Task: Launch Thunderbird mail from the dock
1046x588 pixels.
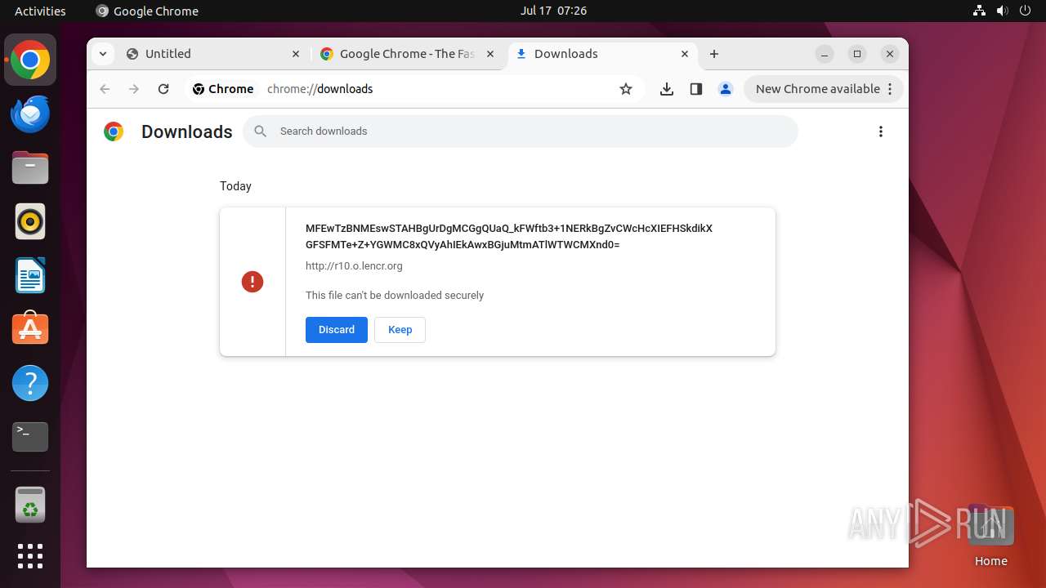Action: (30, 114)
